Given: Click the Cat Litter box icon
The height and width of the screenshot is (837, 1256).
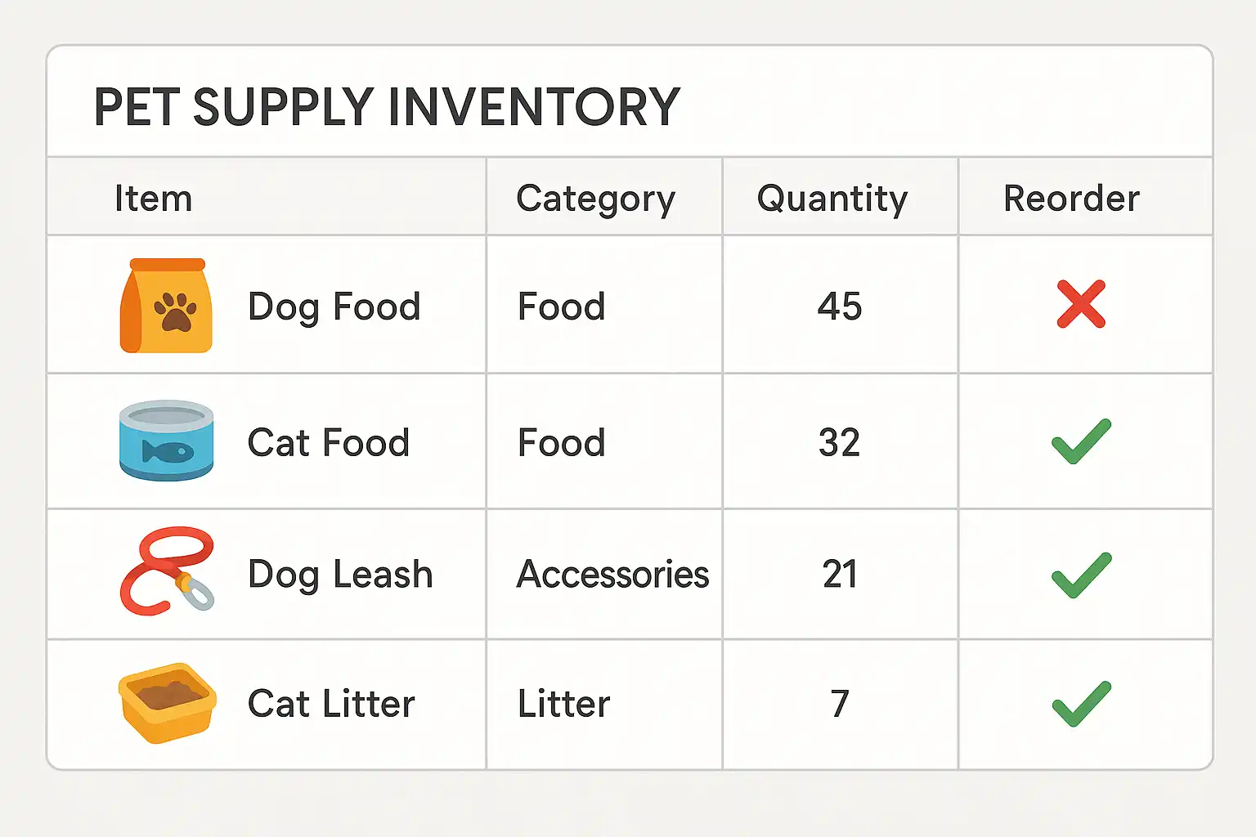Looking at the screenshot, I should [168, 703].
